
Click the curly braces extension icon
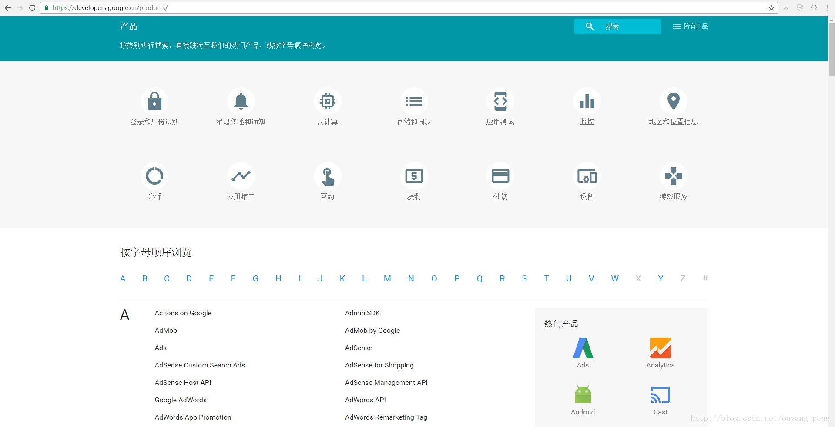(814, 8)
